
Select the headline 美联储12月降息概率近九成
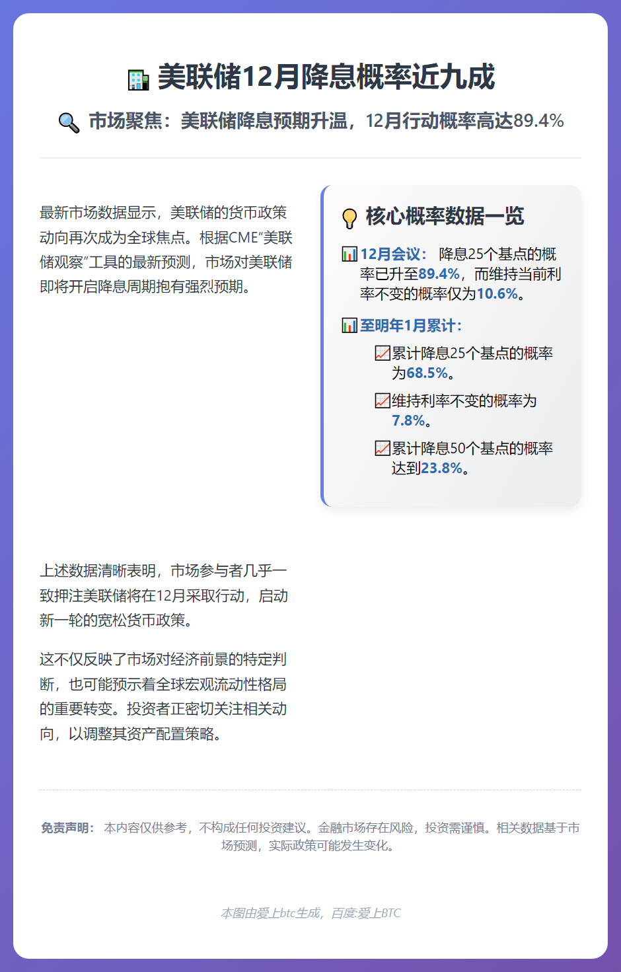click(326, 77)
